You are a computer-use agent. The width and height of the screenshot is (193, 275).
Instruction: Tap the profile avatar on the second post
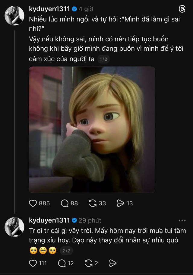[x=14, y=227]
